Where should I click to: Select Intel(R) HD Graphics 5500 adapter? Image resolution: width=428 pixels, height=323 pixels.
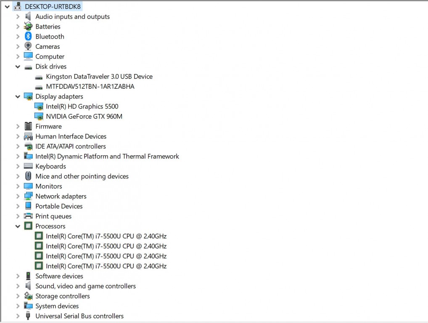[x=82, y=106]
